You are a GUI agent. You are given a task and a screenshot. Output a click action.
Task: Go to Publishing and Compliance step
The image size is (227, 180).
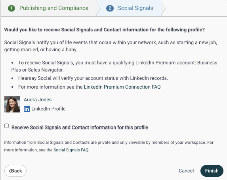54,8
